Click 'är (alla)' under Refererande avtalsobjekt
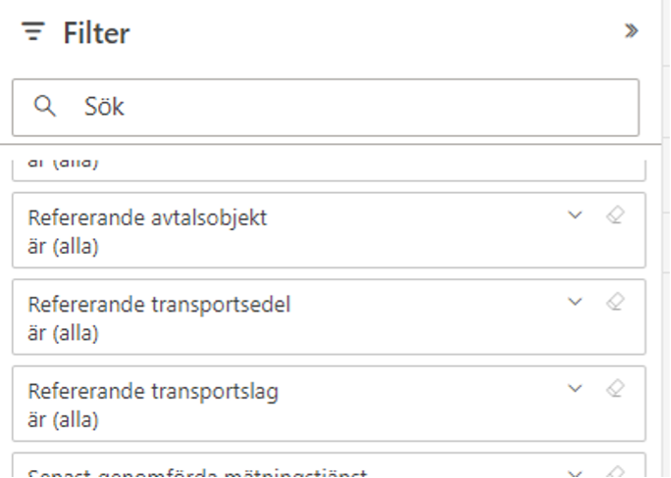This screenshot has width=671, height=478. coord(64,247)
